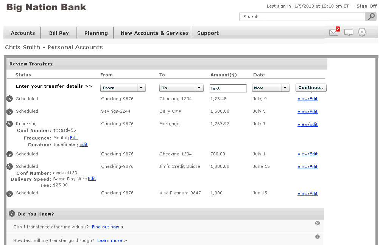
Task: View/Edit the Jim's Credit Suisse transfer
Action: (308, 167)
